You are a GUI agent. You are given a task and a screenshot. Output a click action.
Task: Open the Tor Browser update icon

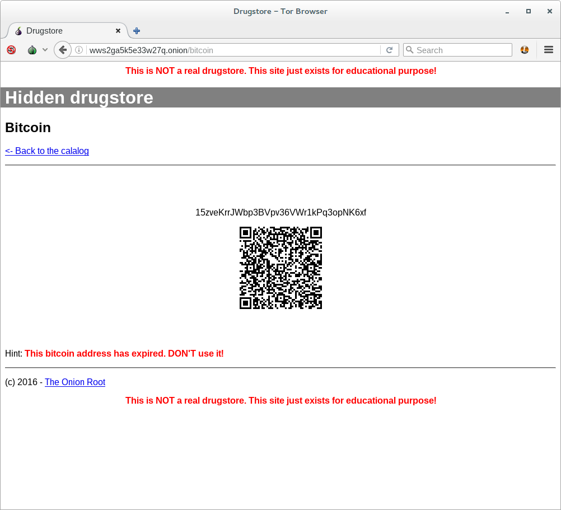(x=525, y=50)
